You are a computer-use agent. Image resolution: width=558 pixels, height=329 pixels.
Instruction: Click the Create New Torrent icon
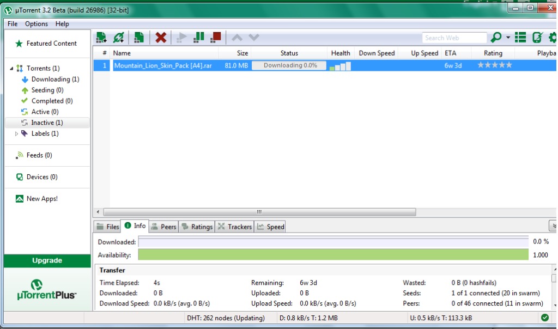139,38
